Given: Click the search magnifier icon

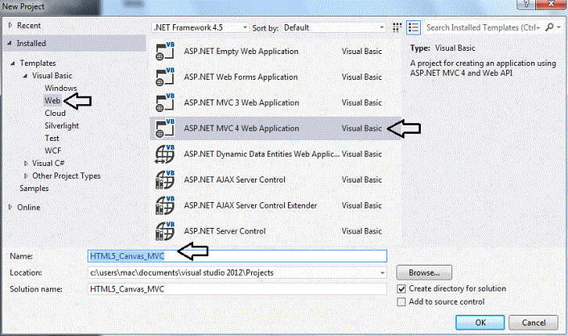Looking at the screenshot, I should [x=549, y=27].
